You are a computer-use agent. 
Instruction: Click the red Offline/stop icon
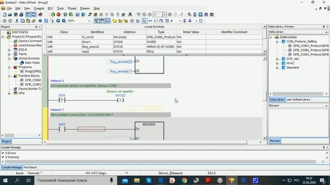(58, 14)
